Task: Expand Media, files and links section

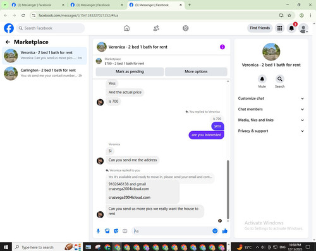Action: click(271, 120)
